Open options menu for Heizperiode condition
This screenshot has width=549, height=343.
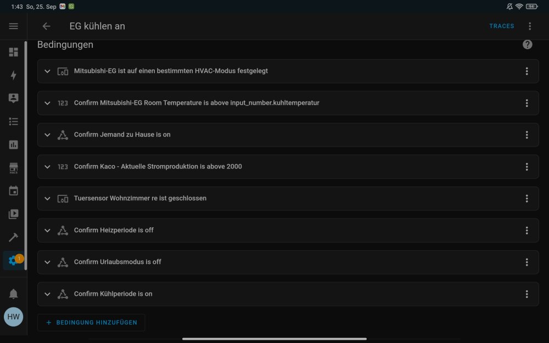point(526,230)
